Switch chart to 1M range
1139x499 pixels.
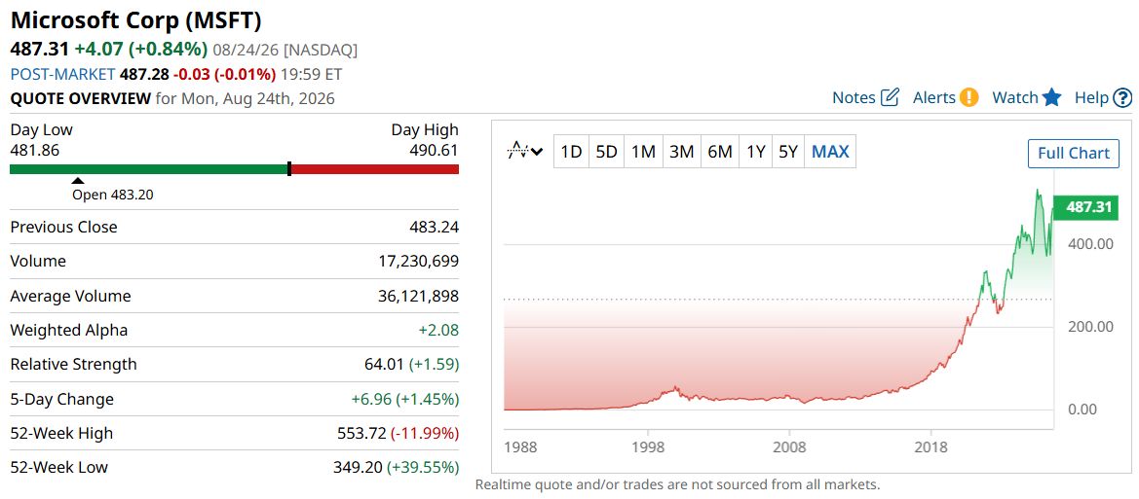coord(644,153)
